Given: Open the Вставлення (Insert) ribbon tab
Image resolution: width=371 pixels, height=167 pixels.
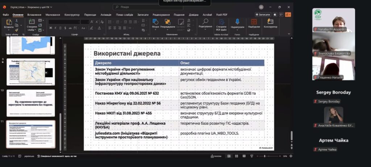Looking at the screenshot, I should 34,15.
